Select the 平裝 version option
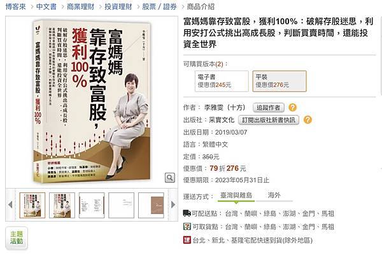Screen dimensions: 382x254 (279, 81)
